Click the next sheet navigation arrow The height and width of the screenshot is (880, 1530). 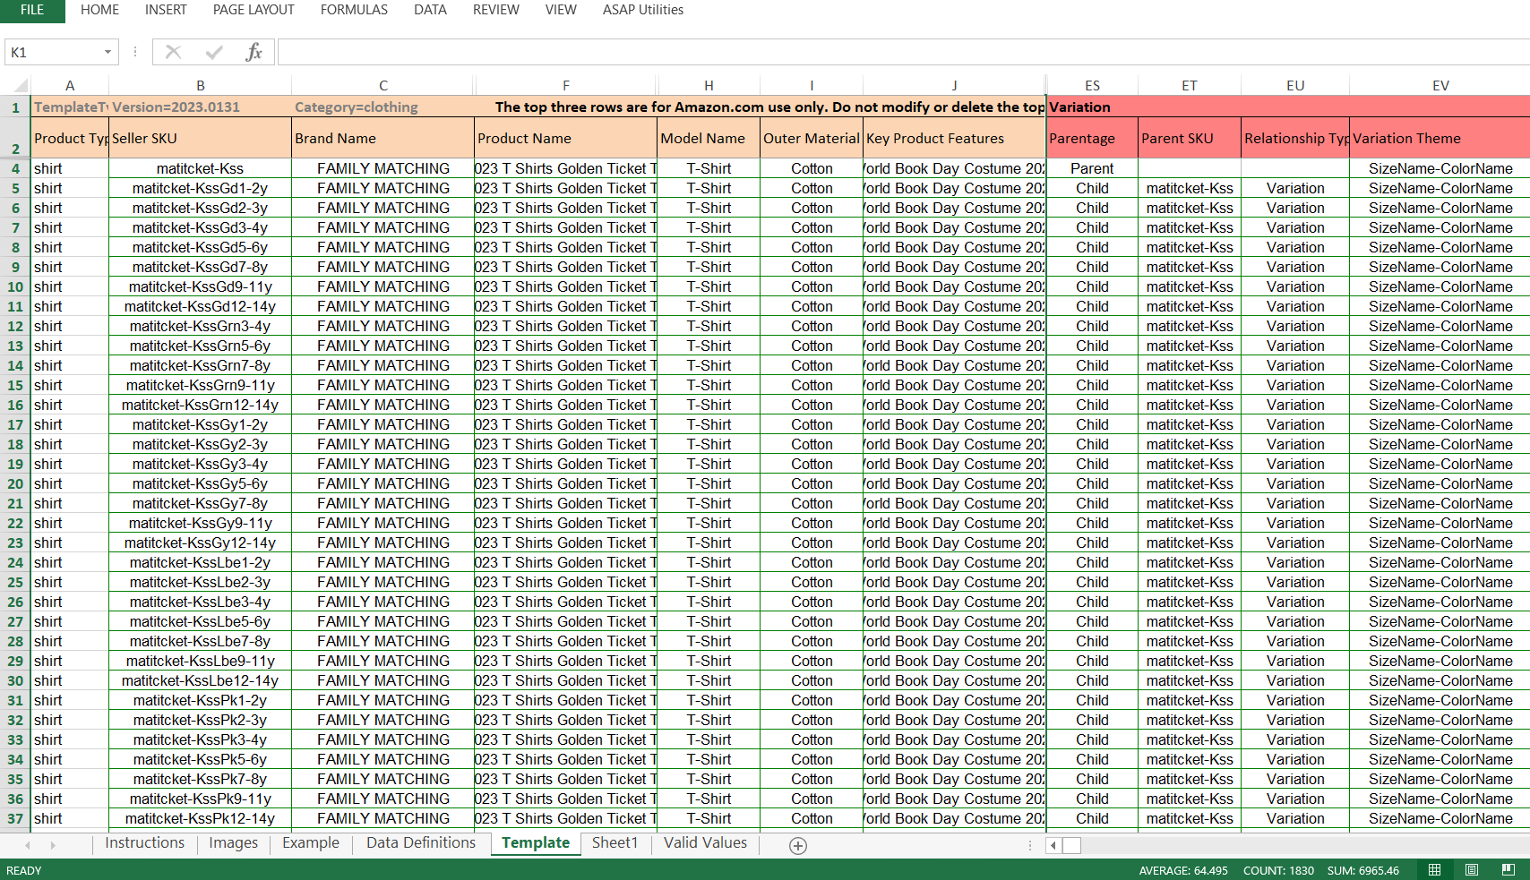pos(53,845)
